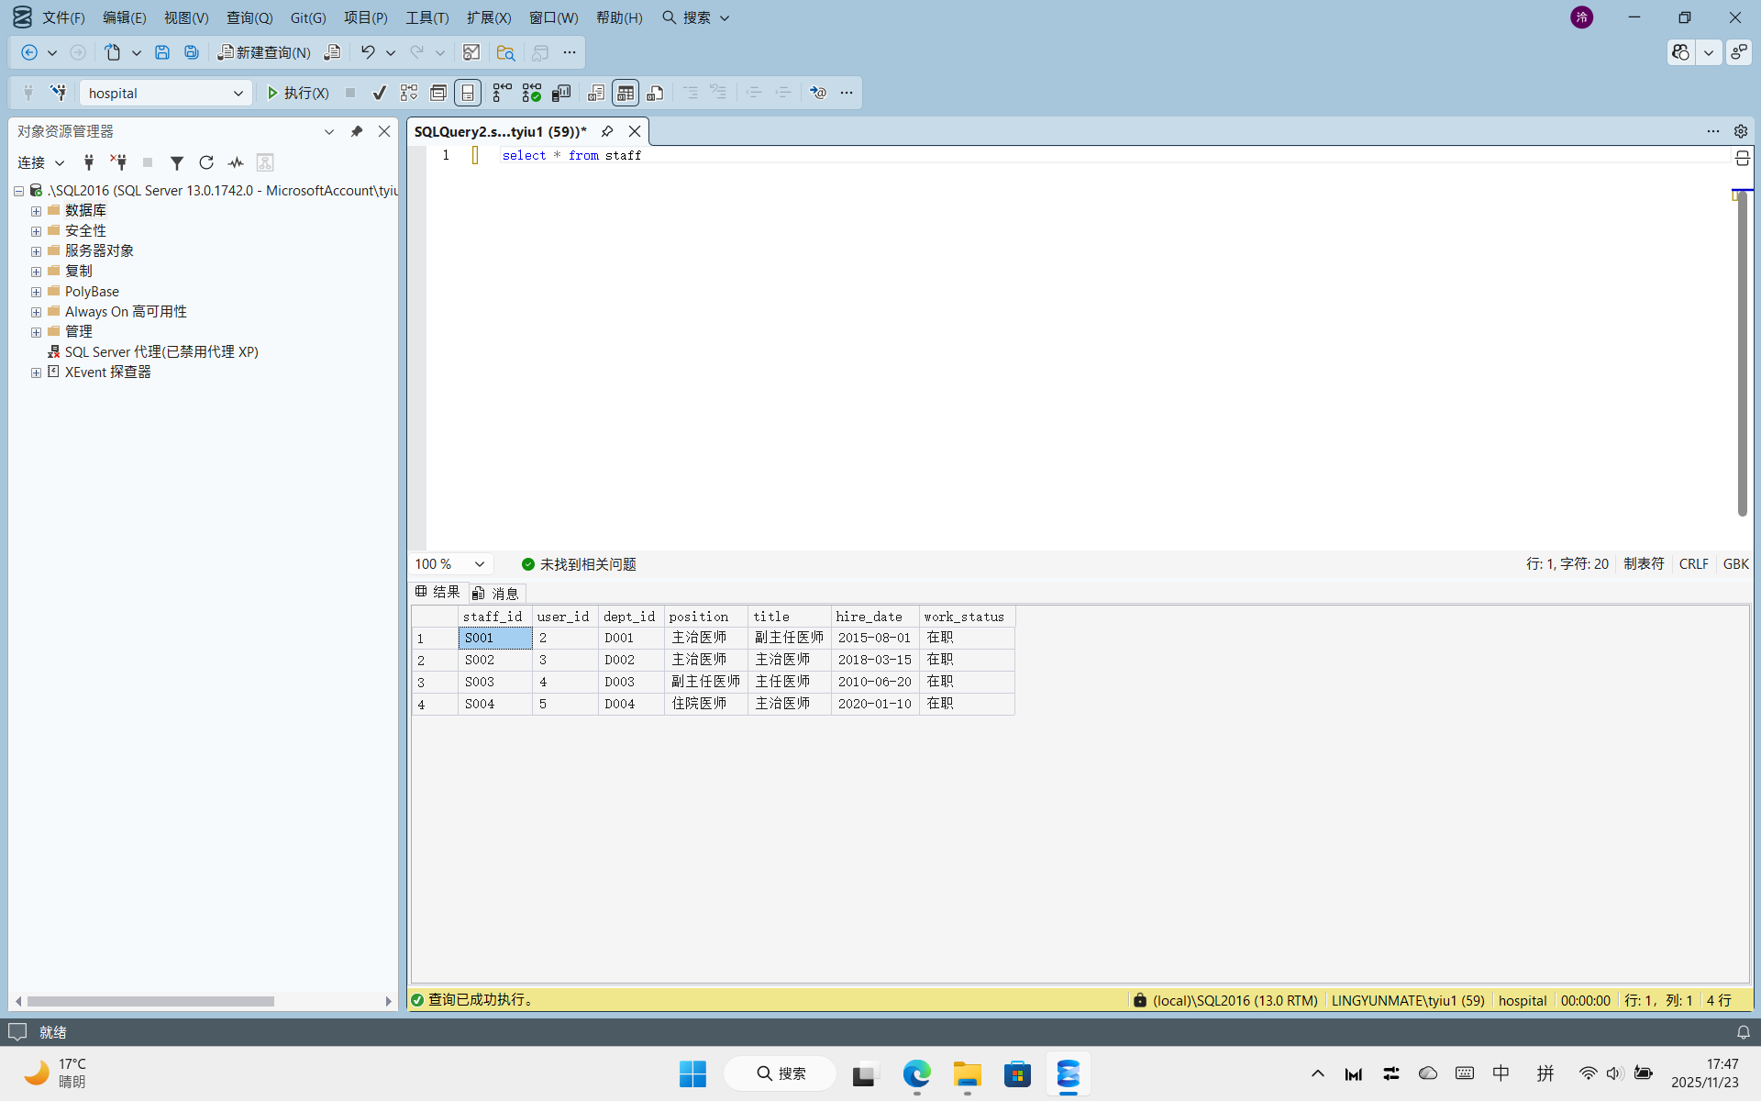
Task: Click the Parse query checkmark icon
Action: [379, 93]
